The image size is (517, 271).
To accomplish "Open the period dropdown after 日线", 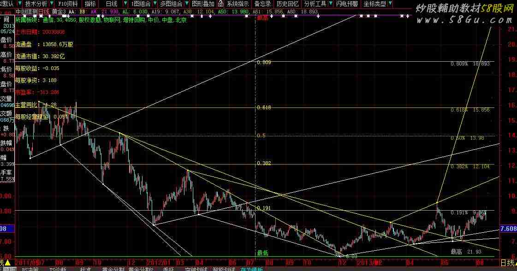I will 125,4.
